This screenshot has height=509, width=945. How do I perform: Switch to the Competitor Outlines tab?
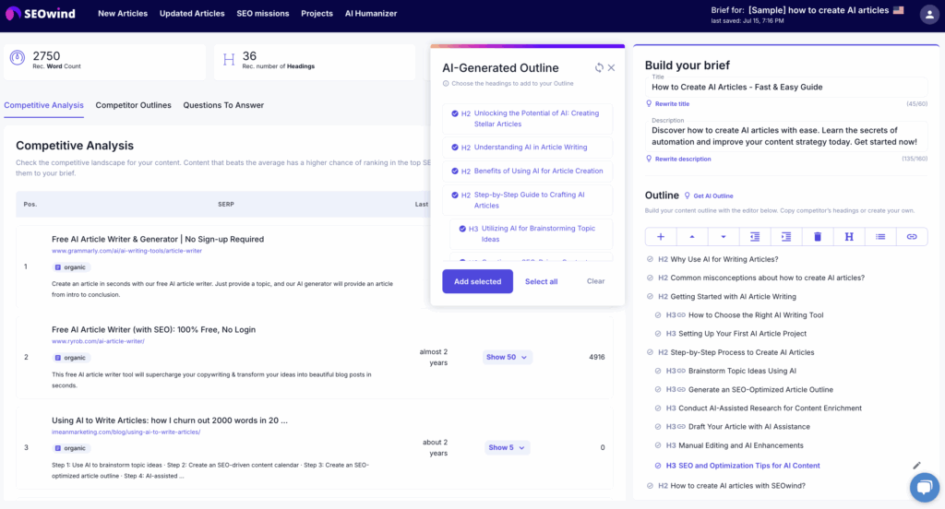point(133,105)
